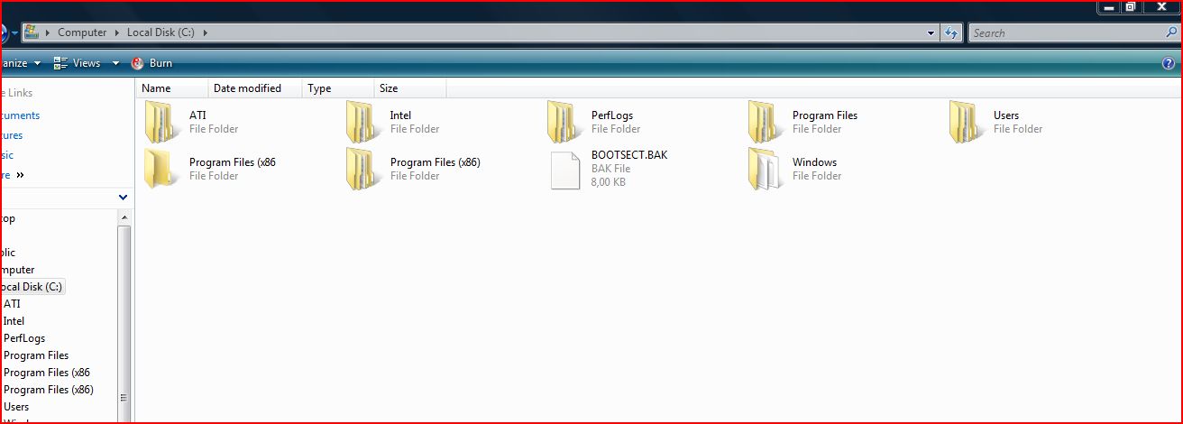Select the ATI folder icon
The image size is (1183, 424).
161,122
